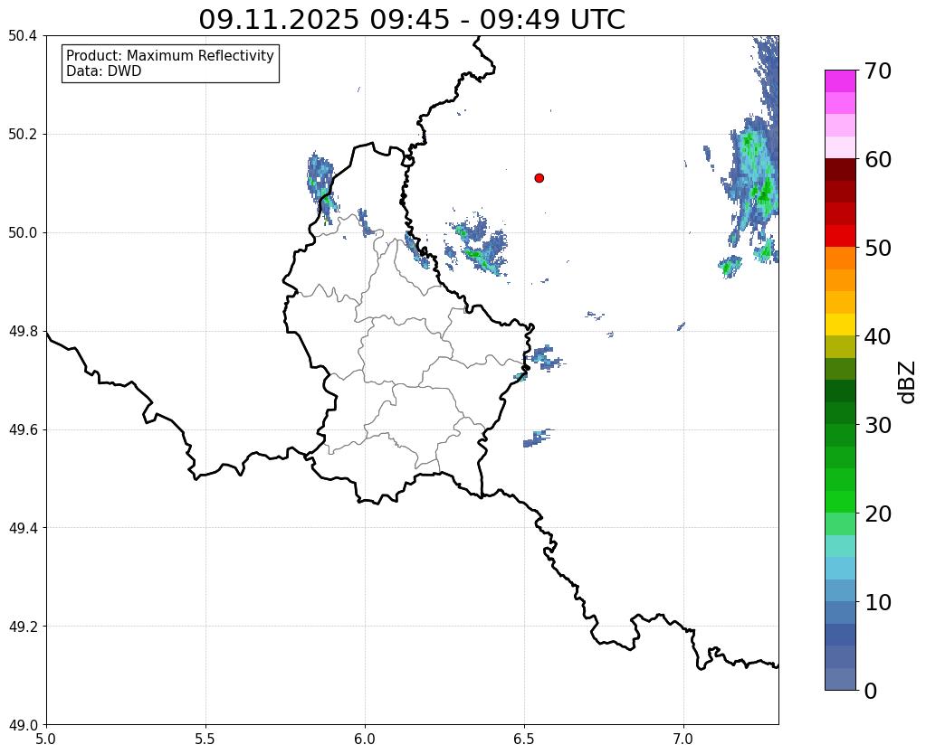This screenshot has height=754, width=926.
Task: Click the latitude axis label 50.0
Action: click(x=23, y=232)
